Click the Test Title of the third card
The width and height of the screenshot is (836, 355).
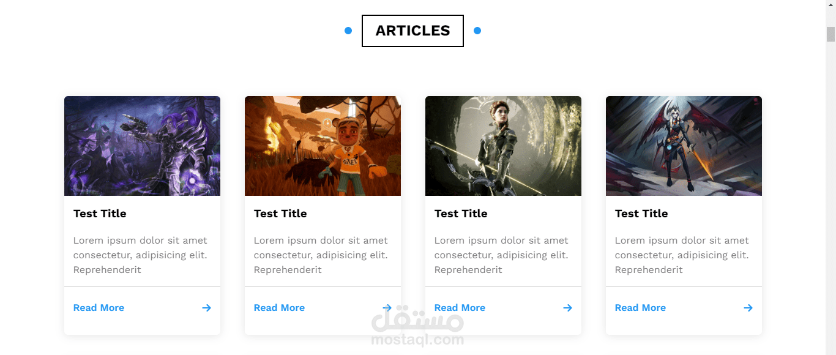(461, 214)
